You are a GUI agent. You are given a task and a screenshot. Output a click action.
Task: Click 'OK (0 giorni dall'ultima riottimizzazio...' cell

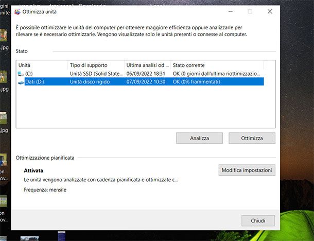point(216,74)
